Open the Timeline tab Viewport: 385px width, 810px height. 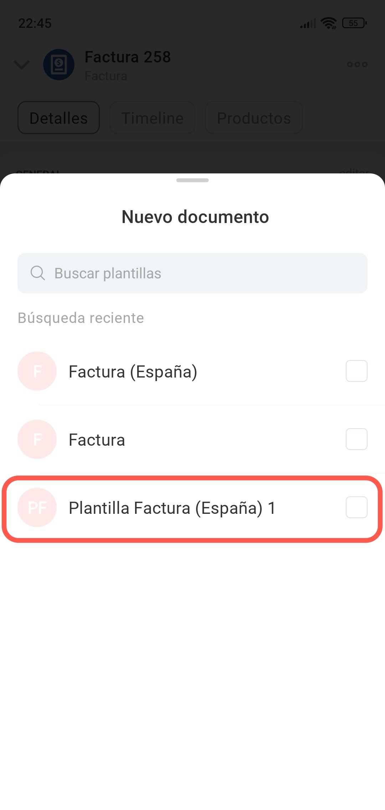click(152, 118)
